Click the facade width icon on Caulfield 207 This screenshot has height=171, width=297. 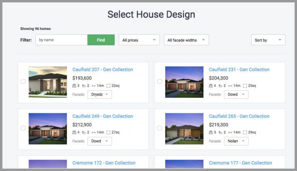click(94, 86)
